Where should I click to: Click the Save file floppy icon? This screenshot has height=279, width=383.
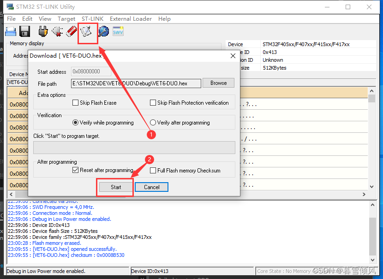pos(24,31)
